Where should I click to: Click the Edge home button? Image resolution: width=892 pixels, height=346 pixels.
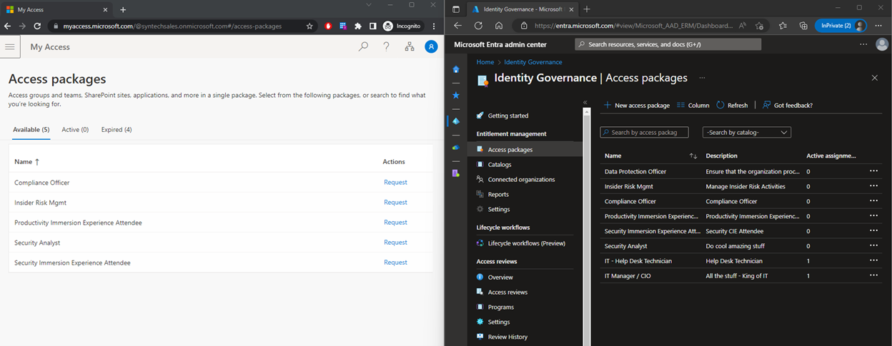499,25
